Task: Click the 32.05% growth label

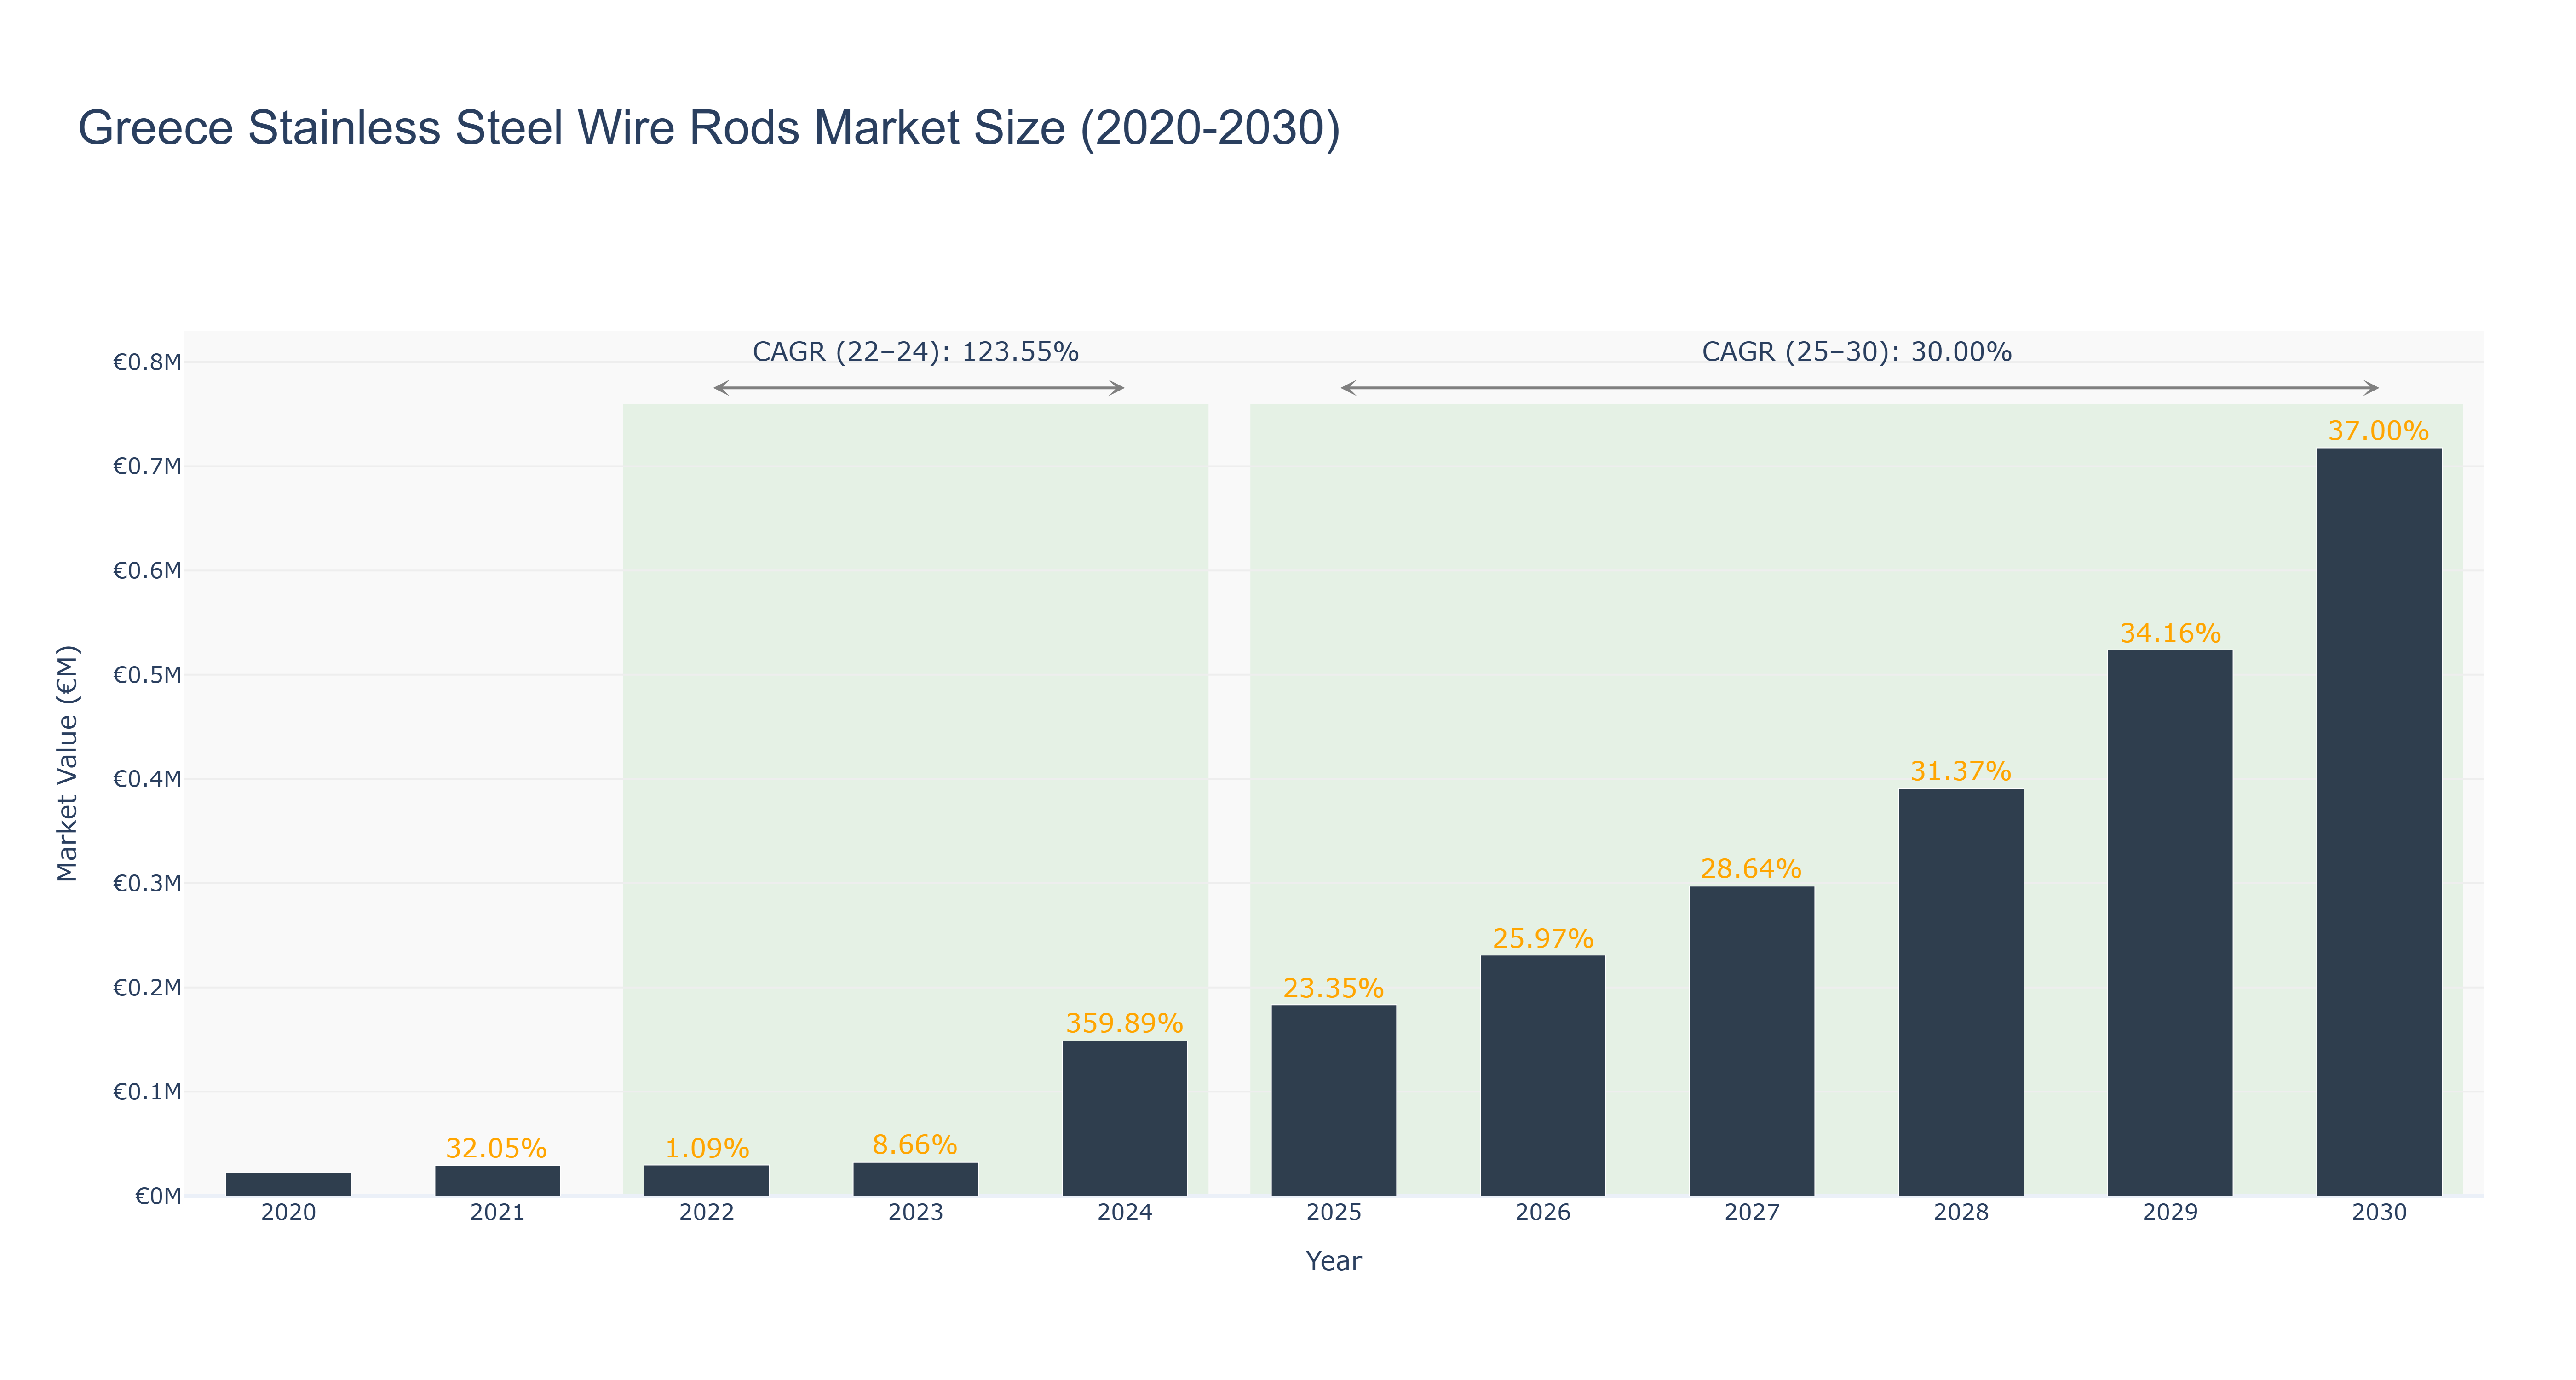Action: coord(496,1148)
